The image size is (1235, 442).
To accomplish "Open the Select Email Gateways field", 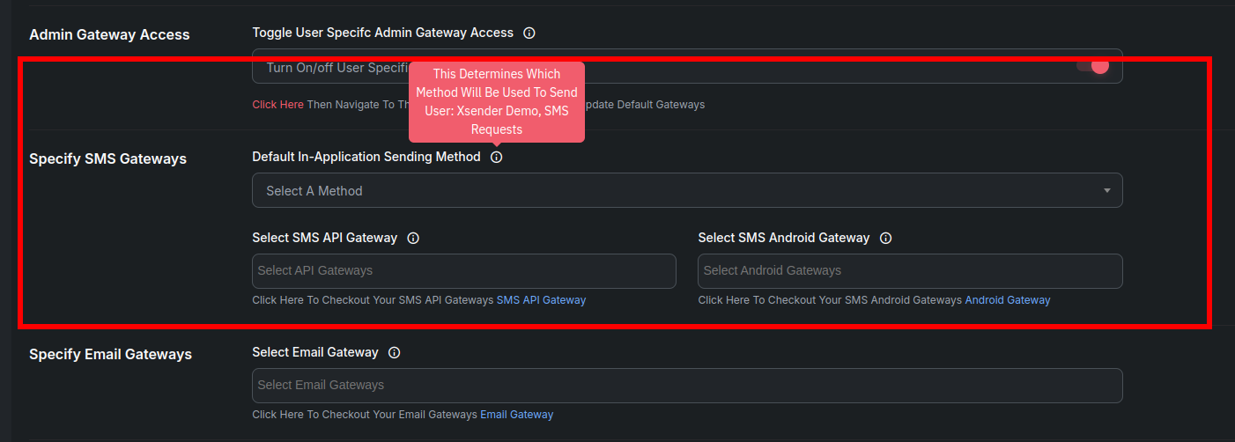I will 687,386.
